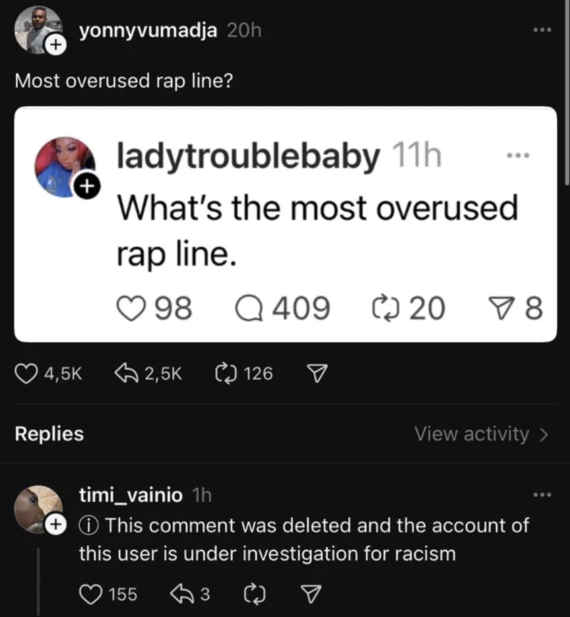Follow ladytroublebaby via plus badge
Viewport: 570px width, 617px height.
pos(84,188)
